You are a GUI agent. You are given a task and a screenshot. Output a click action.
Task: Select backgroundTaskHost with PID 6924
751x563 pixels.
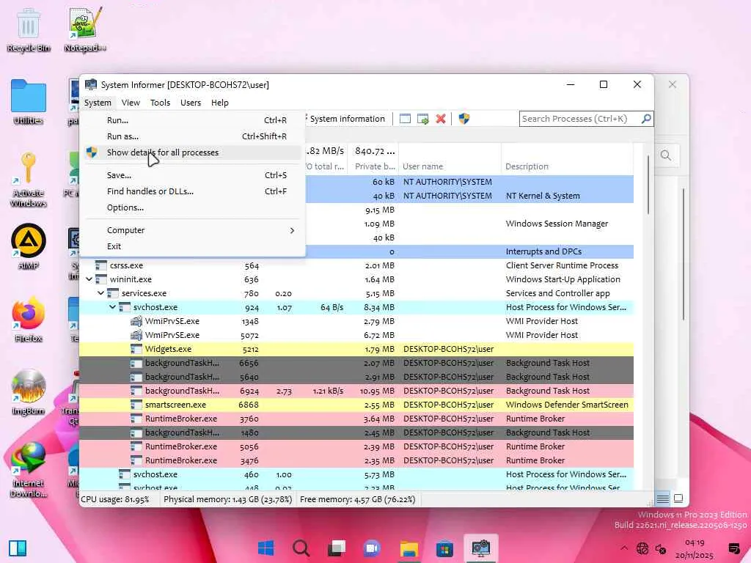pos(356,391)
